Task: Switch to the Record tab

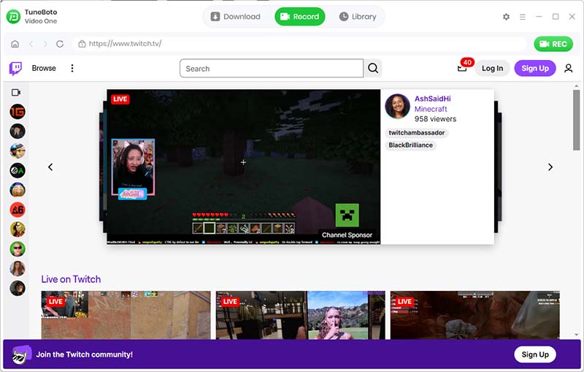Action: click(300, 16)
